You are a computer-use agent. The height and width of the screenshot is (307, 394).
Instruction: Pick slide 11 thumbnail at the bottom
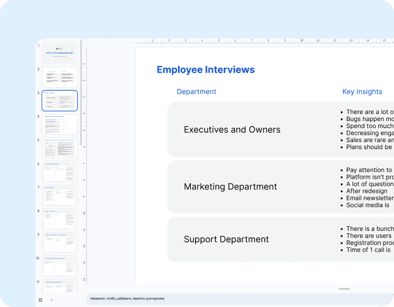(x=60, y=285)
